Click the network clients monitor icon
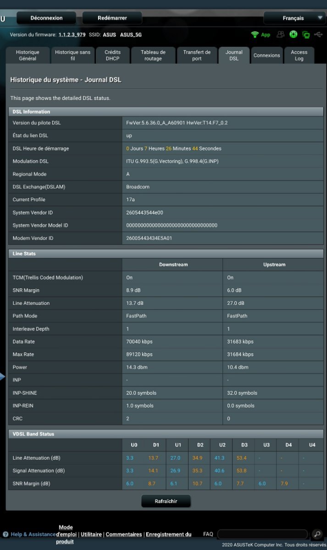327x550 pixels. (305, 35)
